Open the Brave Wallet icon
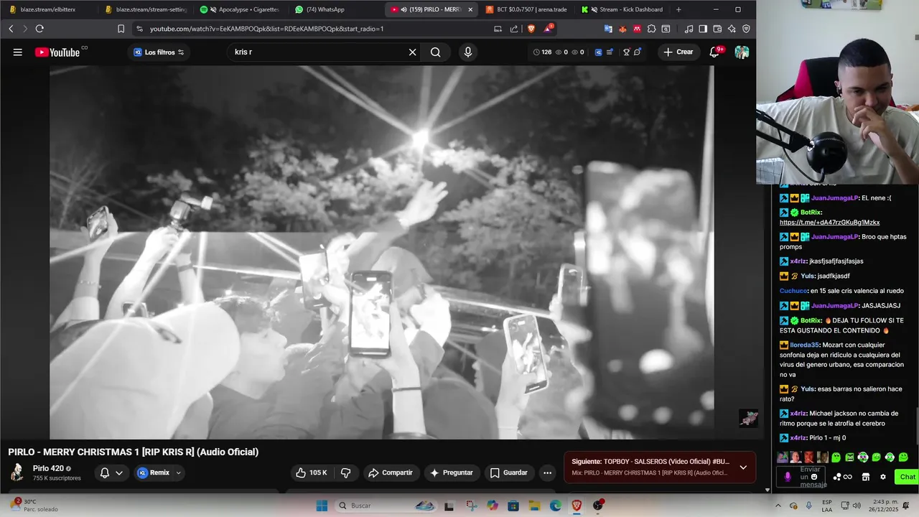 coord(717,29)
